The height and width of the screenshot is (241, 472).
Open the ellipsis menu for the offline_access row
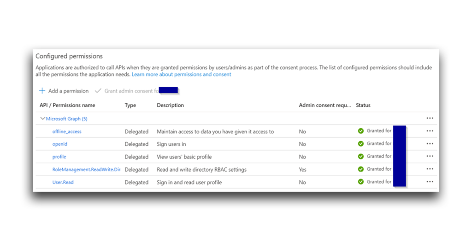(430, 131)
